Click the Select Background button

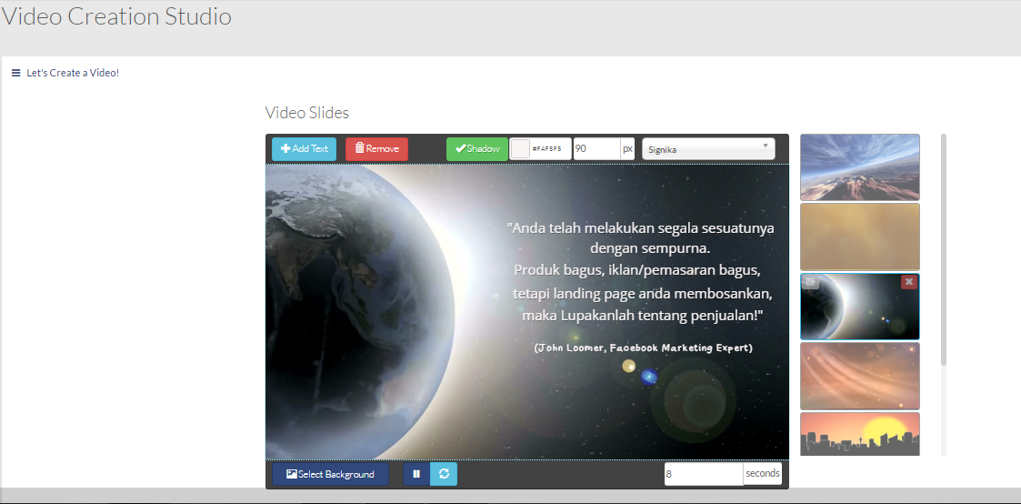(x=330, y=474)
